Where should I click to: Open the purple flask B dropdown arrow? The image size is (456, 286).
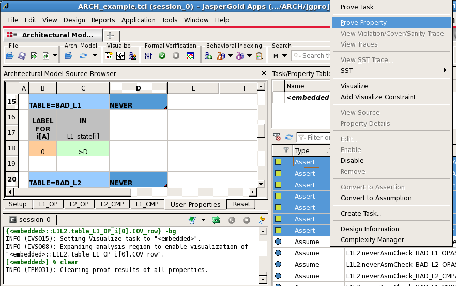tap(249, 55)
